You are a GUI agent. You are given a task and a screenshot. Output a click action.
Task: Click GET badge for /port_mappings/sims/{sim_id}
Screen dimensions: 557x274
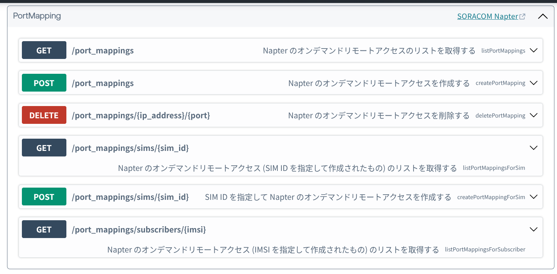(44, 148)
